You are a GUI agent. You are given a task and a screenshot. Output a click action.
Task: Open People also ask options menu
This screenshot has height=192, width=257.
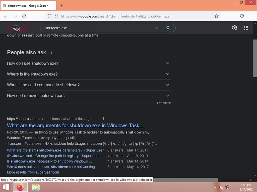tap(52, 52)
